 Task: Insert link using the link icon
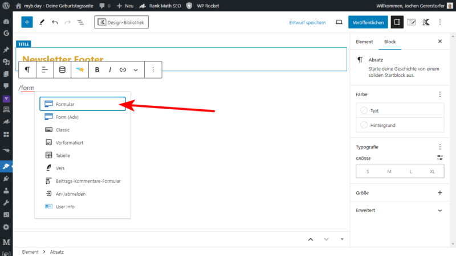[x=123, y=70]
